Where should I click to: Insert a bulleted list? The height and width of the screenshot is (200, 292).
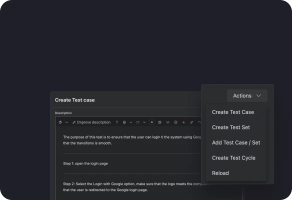pos(138,122)
